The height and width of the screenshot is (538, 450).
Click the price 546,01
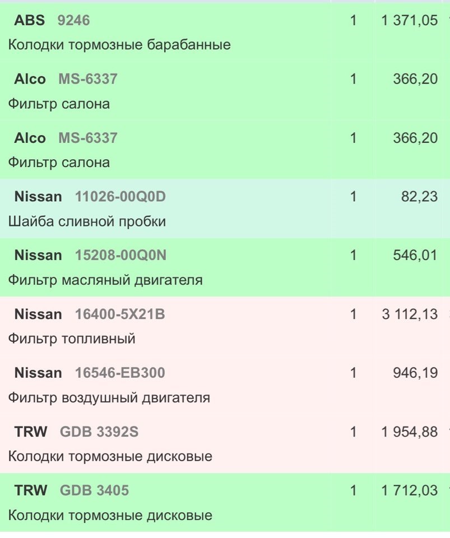coord(415,256)
